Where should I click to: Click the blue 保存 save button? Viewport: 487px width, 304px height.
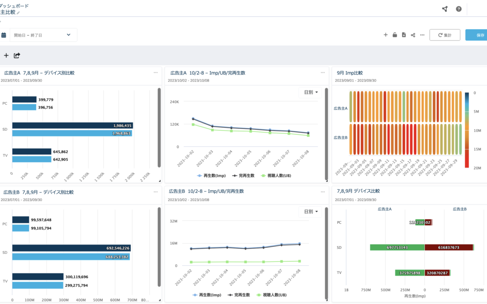[x=477, y=35]
